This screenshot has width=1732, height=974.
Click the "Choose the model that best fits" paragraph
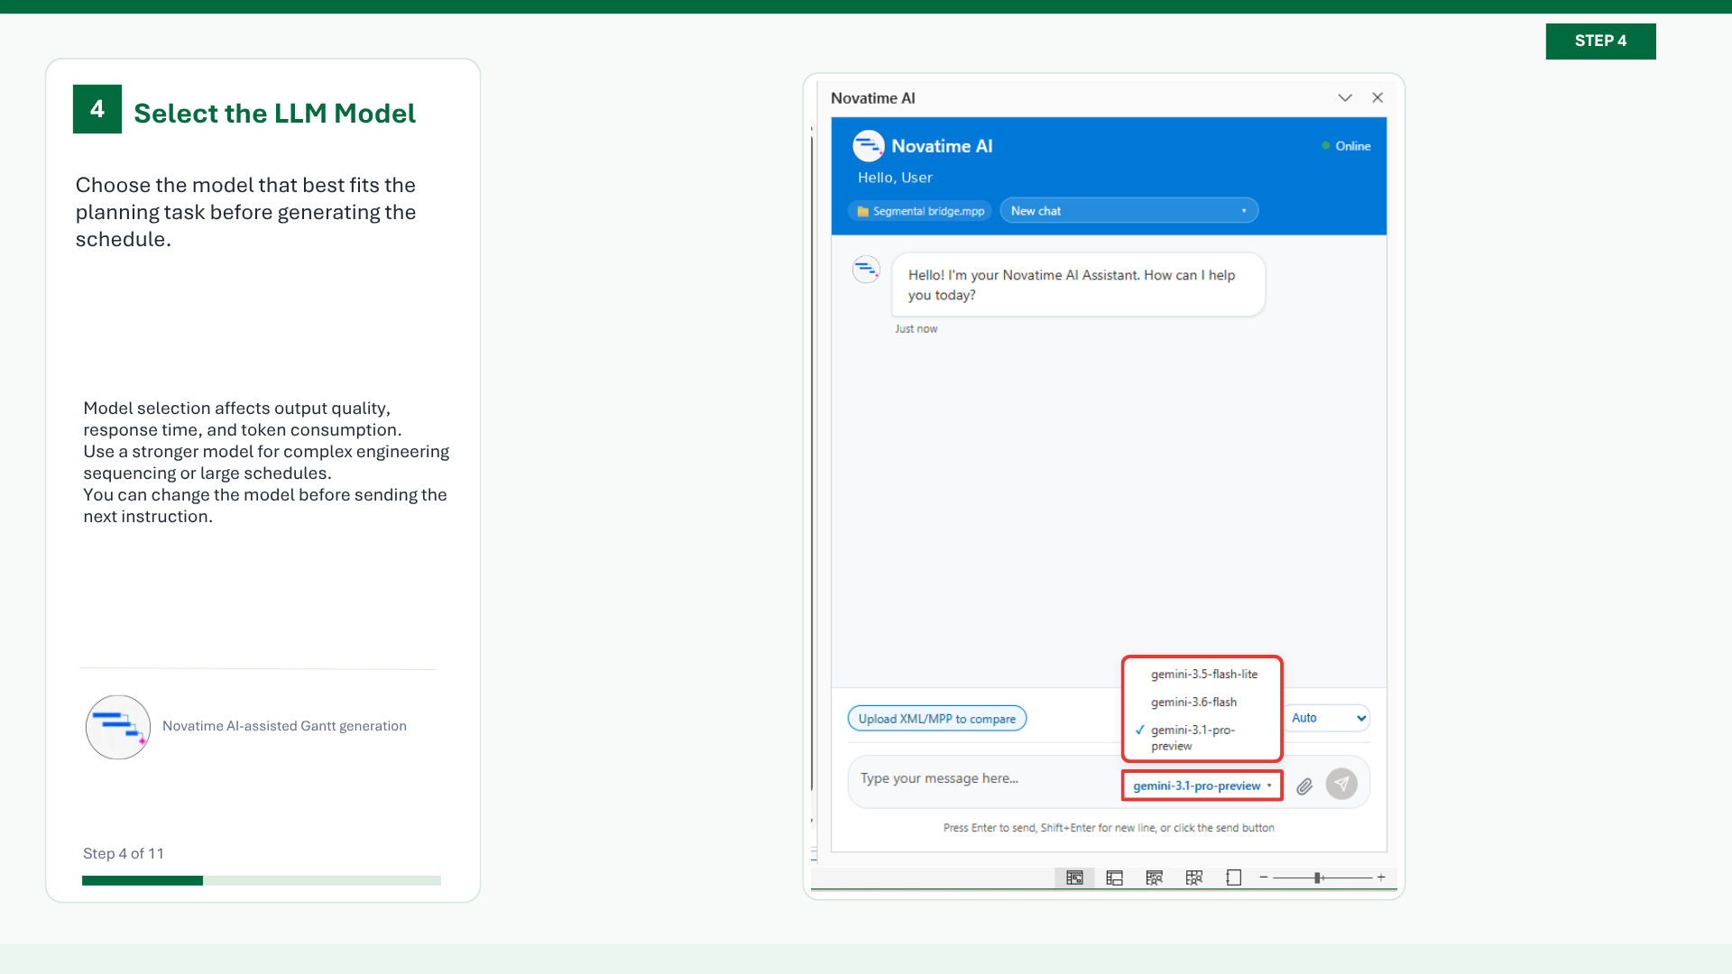245,212
